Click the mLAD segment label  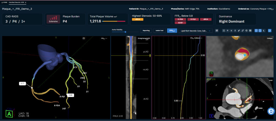tap(146, 70)
